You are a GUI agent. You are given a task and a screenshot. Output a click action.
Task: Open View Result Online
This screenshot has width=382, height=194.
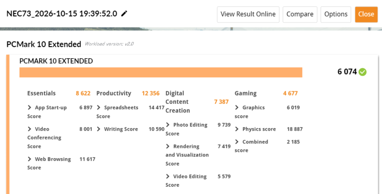(x=248, y=14)
